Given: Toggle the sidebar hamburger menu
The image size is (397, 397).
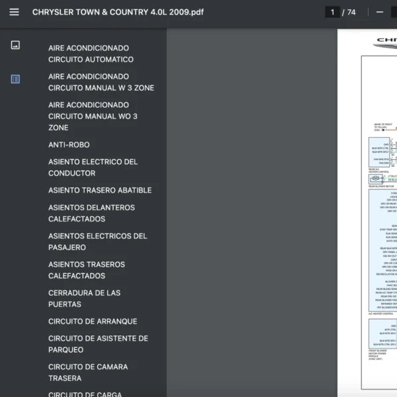Looking at the screenshot, I should (14, 12).
